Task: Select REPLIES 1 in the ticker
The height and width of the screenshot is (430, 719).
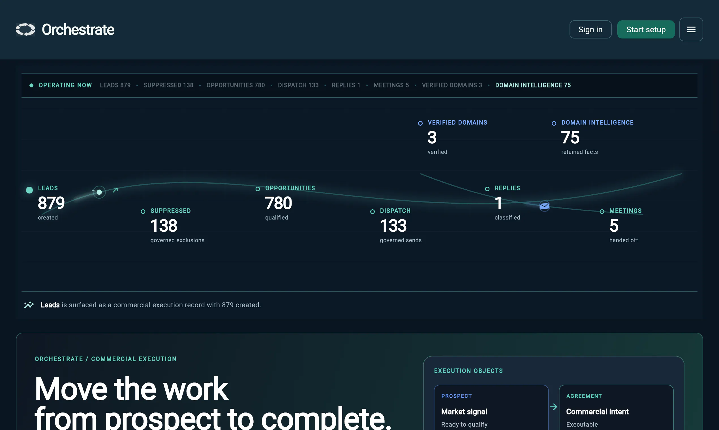Action: point(346,85)
